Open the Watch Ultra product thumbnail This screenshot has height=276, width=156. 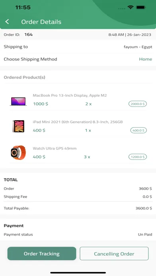tap(18, 152)
